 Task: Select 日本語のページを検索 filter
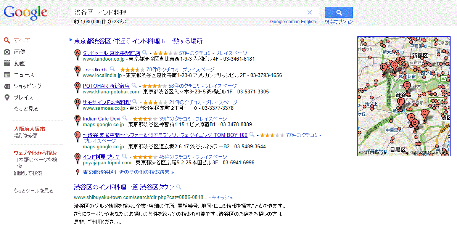point(35,163)
